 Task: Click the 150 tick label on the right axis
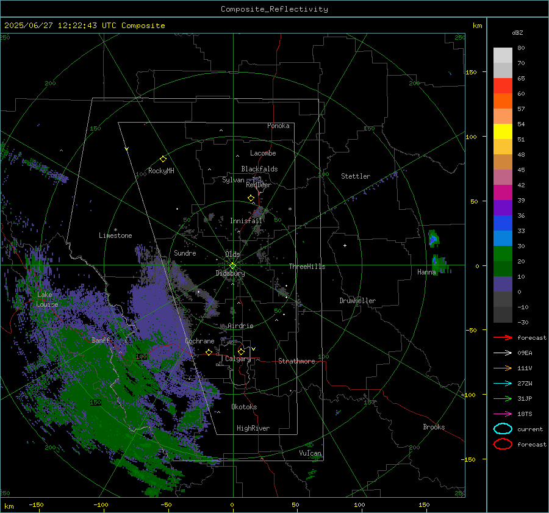tap(472, 72)
